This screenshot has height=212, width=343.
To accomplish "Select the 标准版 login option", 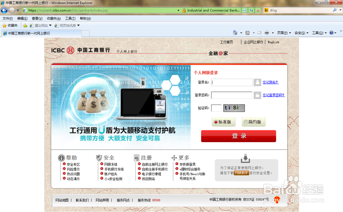I will pyautogui.click(x=223, y=122).
